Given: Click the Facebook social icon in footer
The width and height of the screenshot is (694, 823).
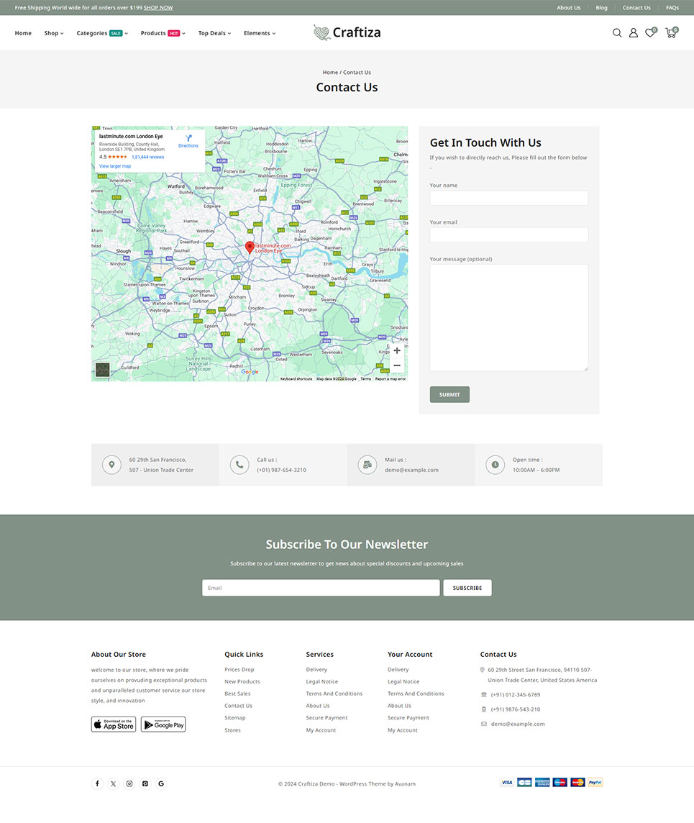Looking at the screenshot, I should point(97,783).
